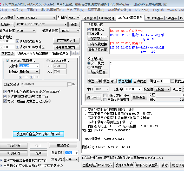Select HEX模式 radio in send buffer

point(89,67)
